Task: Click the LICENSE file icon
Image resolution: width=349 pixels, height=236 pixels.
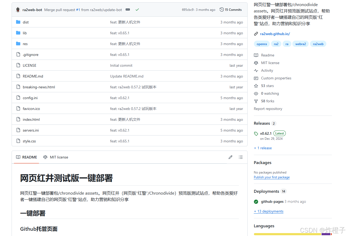Action: click(x=18, y=65)
